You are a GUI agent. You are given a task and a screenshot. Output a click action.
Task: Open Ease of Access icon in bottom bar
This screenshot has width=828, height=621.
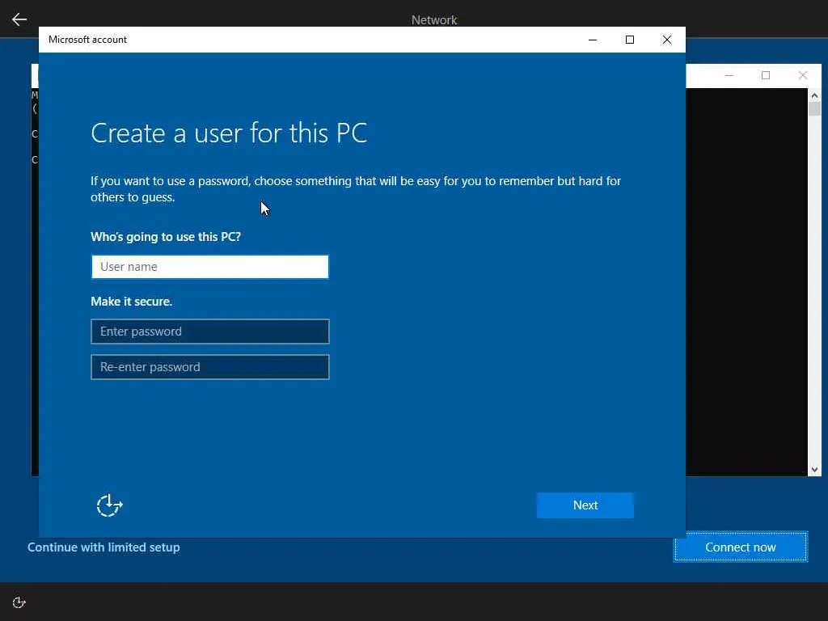click(x=19, y=602)
